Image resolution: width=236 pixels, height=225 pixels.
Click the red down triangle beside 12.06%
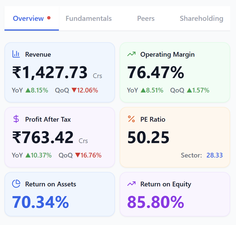click(74, 90)
